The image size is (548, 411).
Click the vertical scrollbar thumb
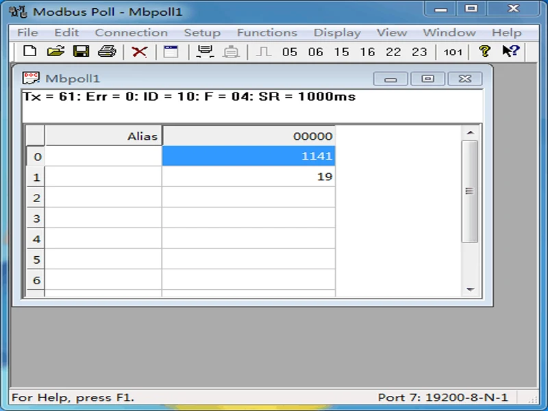tap(470, 191)
